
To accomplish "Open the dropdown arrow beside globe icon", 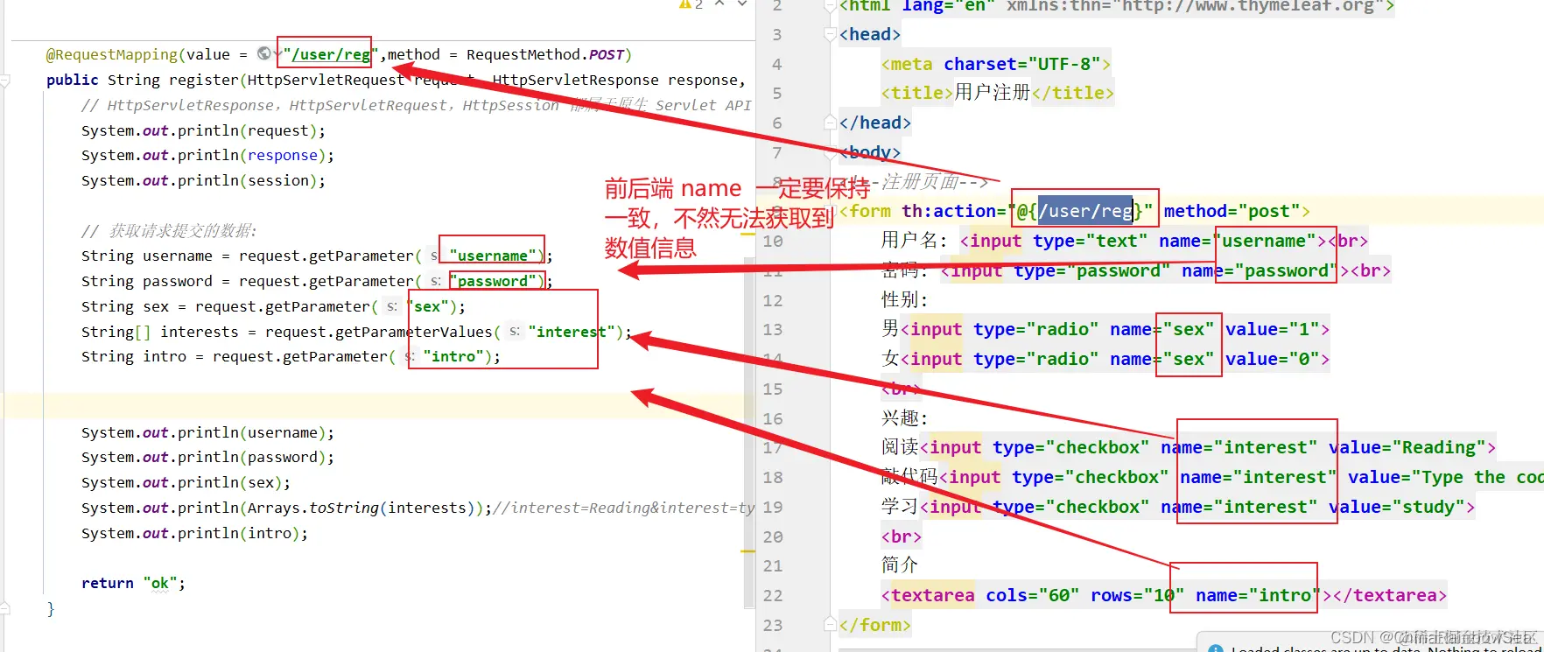I will coord(277,55).
